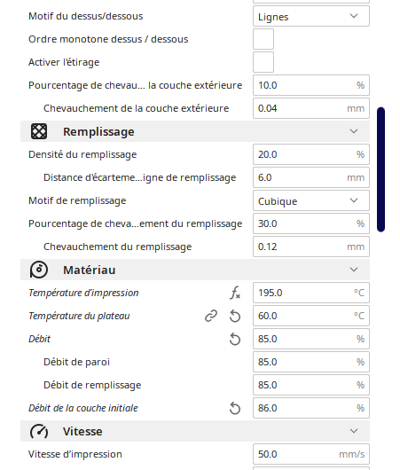Collapse the Vitesse section chevron
This screenshot has width=400, height=470.
tap(354, 431)
